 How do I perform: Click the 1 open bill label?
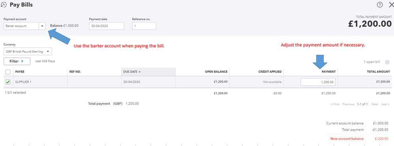(x=372, y=62)
